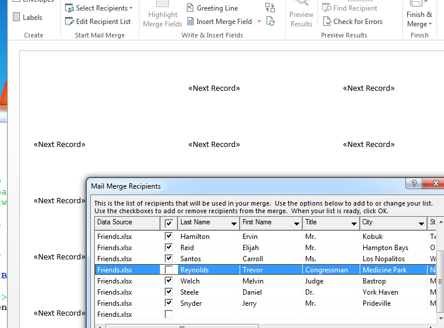Viewport: 444px width, 328px height.
Task: Insert a Greeting Line
Action: pos(212,8)
